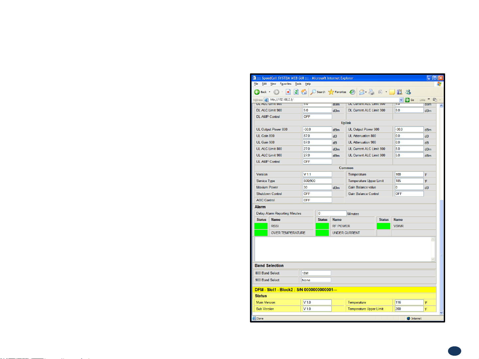Open the Tools menu
This screenshot has width=479, height=359.
(x=298, y=84)
